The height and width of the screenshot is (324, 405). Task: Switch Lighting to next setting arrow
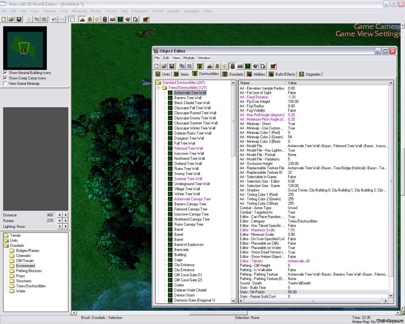(x=66, y=227)
